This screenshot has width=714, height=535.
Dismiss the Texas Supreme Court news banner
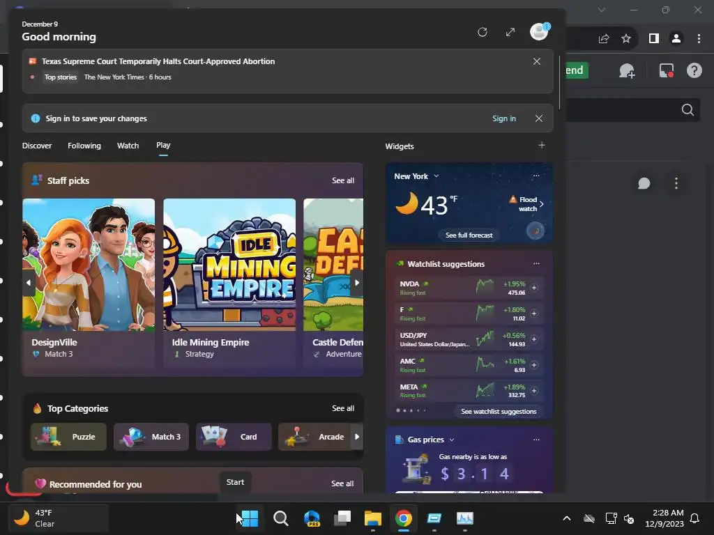pyautogui.click(x=537, y=61)
